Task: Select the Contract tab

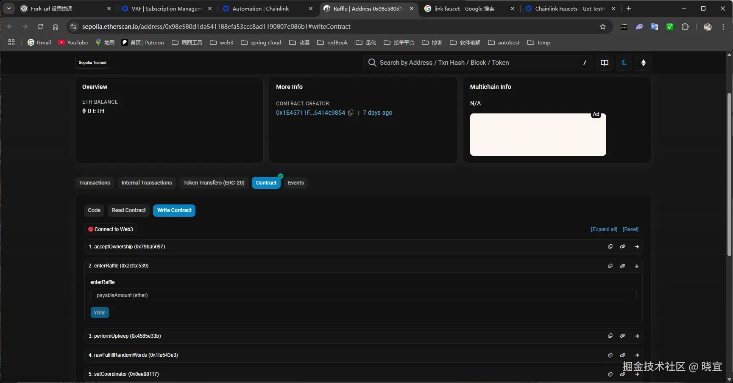Action: click(266, 183)
